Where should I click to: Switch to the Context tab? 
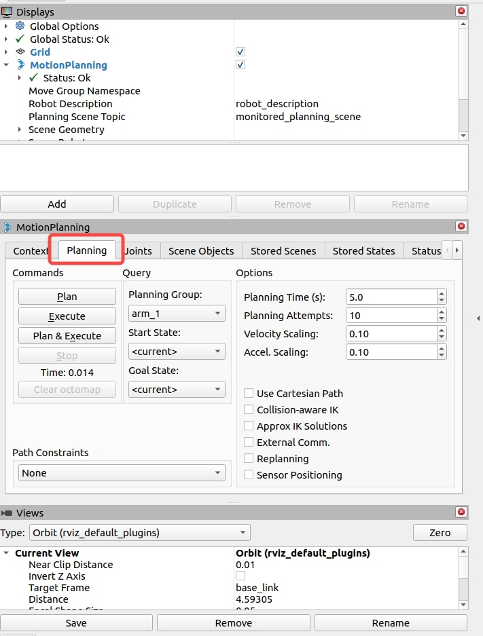[30, 251]
